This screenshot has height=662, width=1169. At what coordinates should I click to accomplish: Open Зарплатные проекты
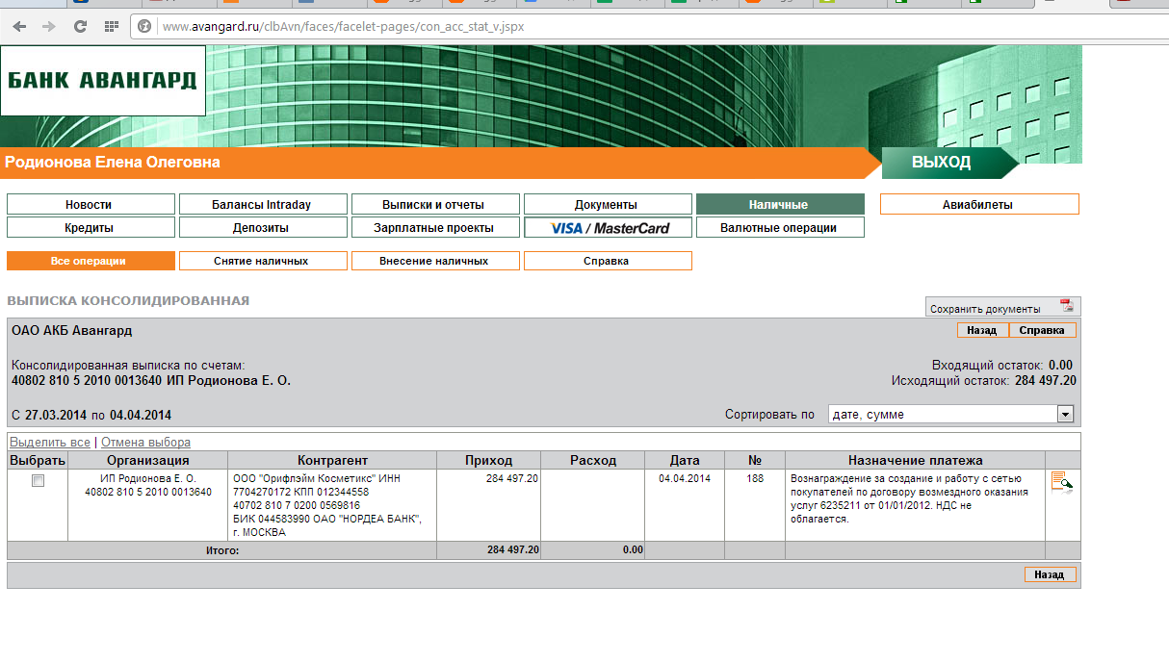tap(435, 227)
